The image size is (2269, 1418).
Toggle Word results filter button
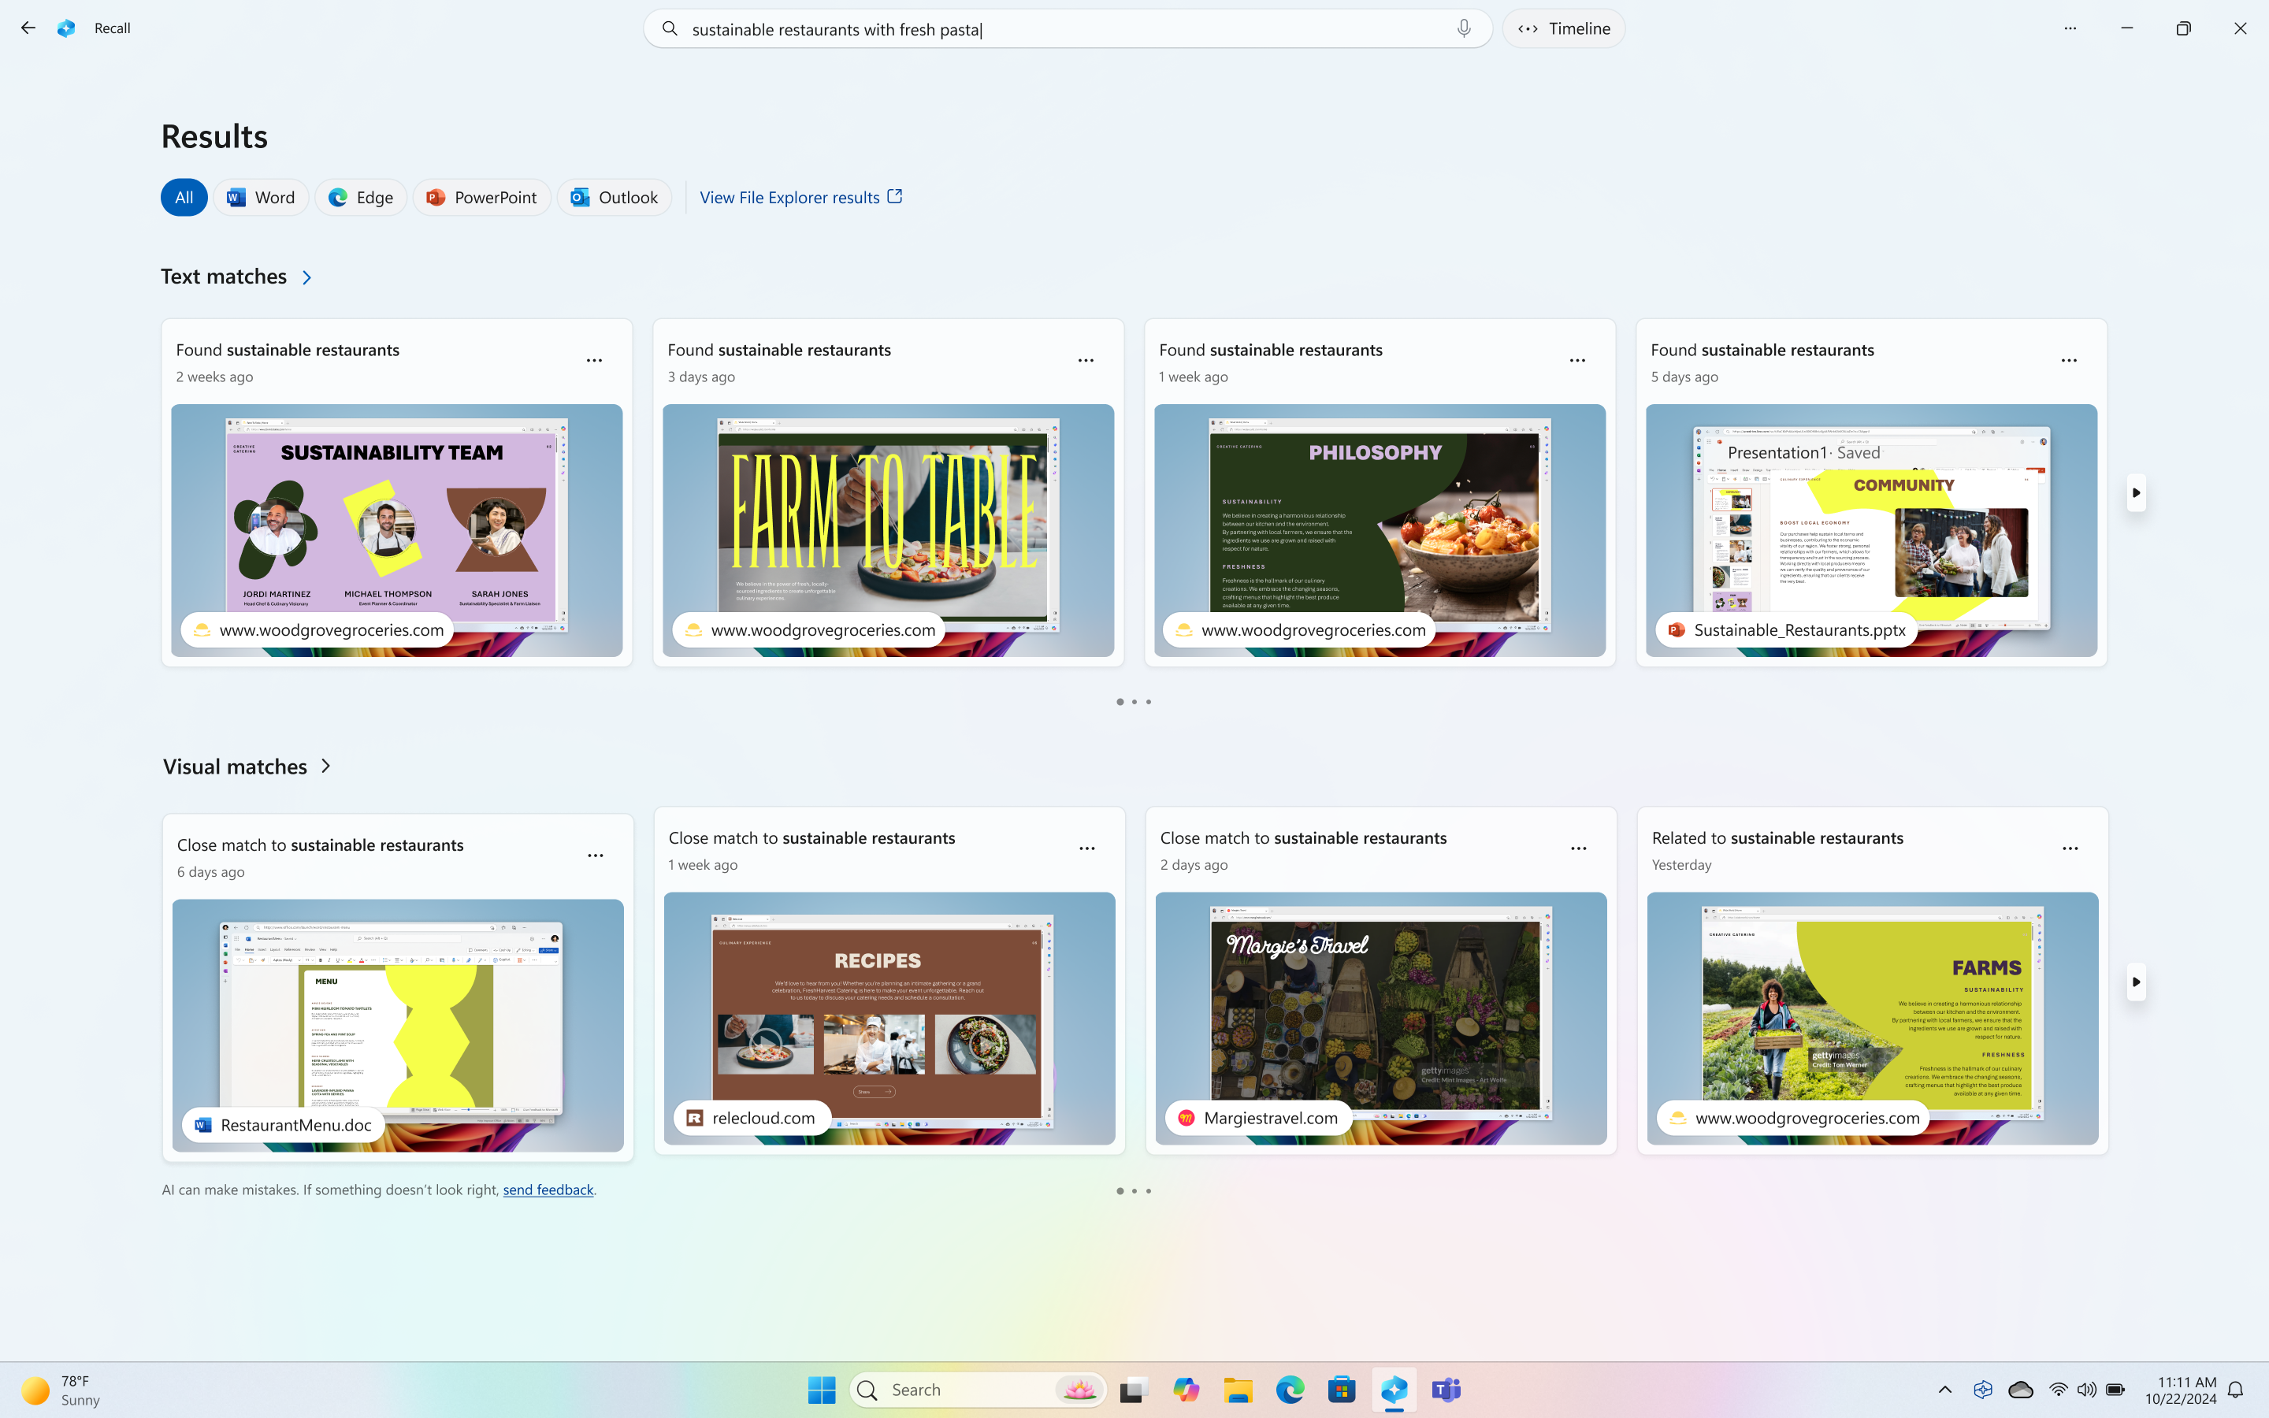pyautogui.click(x=262, y=196)
